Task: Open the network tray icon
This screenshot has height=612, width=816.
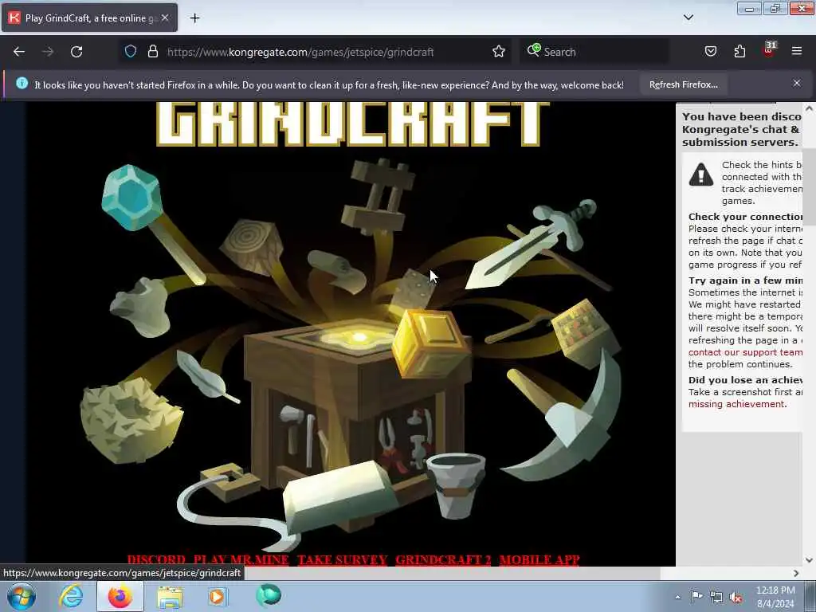Action: coord(716,598)
